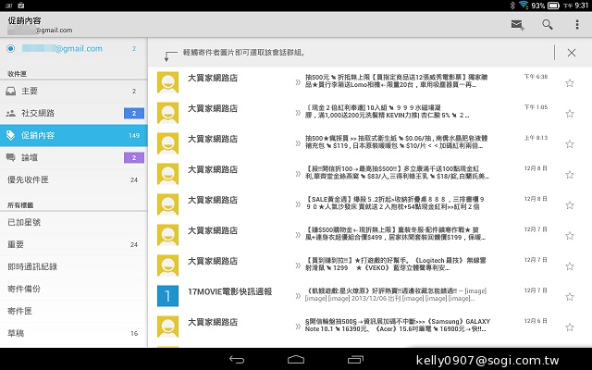The image size is (592, 370).
Task: Open the search magnifier icon
Action: click(x=548, y=25)
